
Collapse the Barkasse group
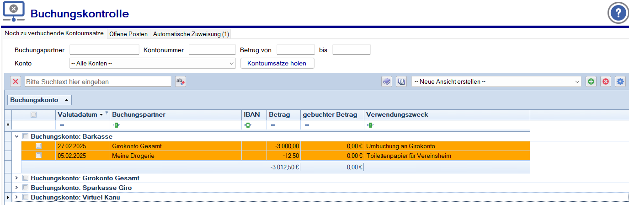tap(17, 136)
